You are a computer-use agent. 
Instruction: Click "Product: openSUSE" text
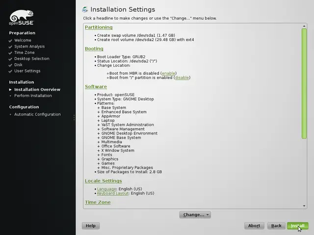pos(116,94)
